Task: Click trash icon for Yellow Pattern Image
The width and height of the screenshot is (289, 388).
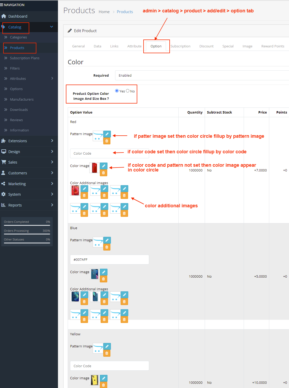Action: [x=107, y=353]
